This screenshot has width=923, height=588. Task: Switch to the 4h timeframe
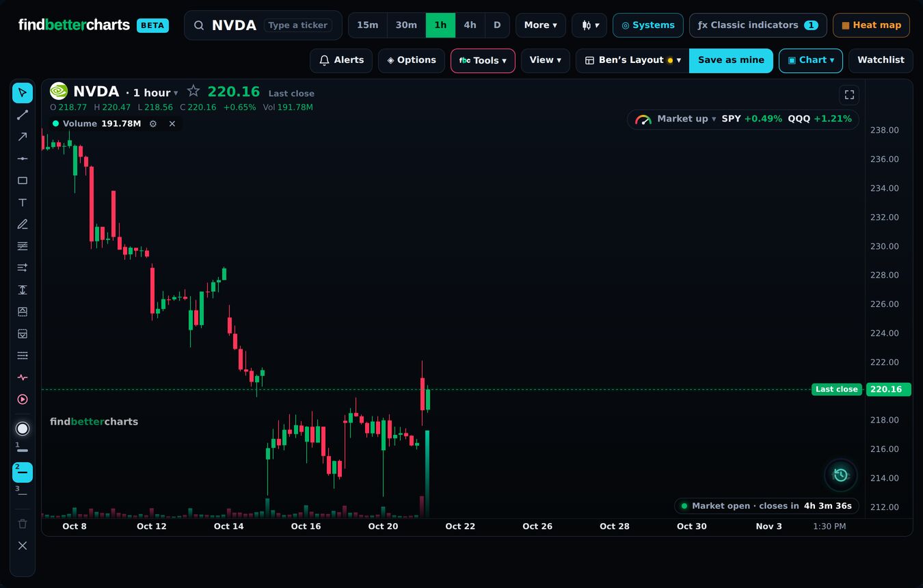[x=470, y=25]
